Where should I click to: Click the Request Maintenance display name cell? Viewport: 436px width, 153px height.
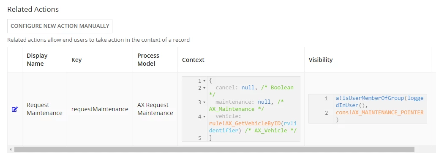click(x=44, y=109)
